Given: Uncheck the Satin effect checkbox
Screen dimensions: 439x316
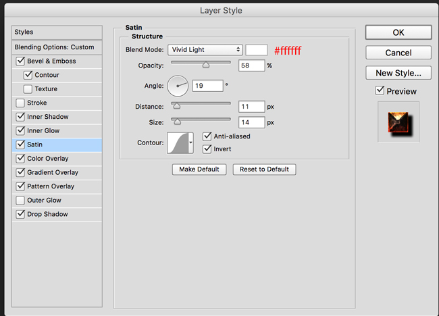Looking at the screenshot, I should [x=20, y=144].
